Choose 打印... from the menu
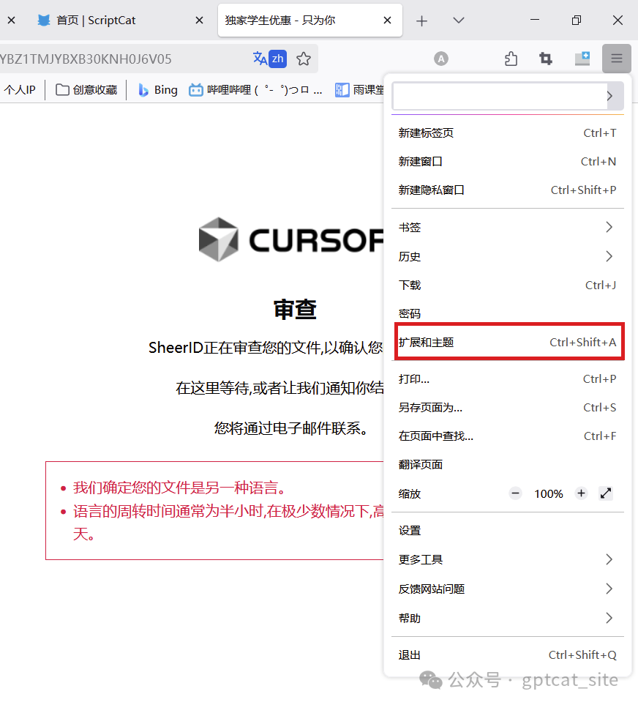 pos(508,379)
